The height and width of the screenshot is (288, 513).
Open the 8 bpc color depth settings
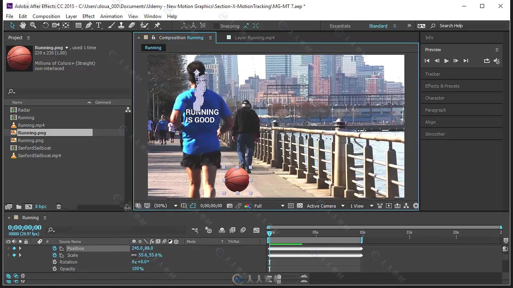[x=41, y=207]
